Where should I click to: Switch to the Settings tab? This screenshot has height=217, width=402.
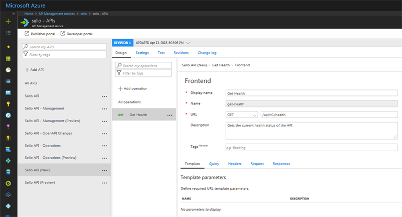click(142, 52)
